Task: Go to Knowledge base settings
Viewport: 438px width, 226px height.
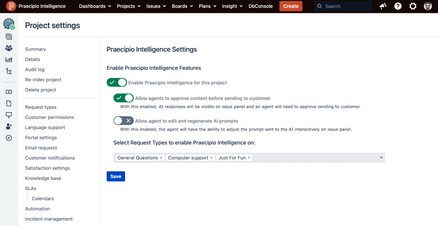Action: 43,178
